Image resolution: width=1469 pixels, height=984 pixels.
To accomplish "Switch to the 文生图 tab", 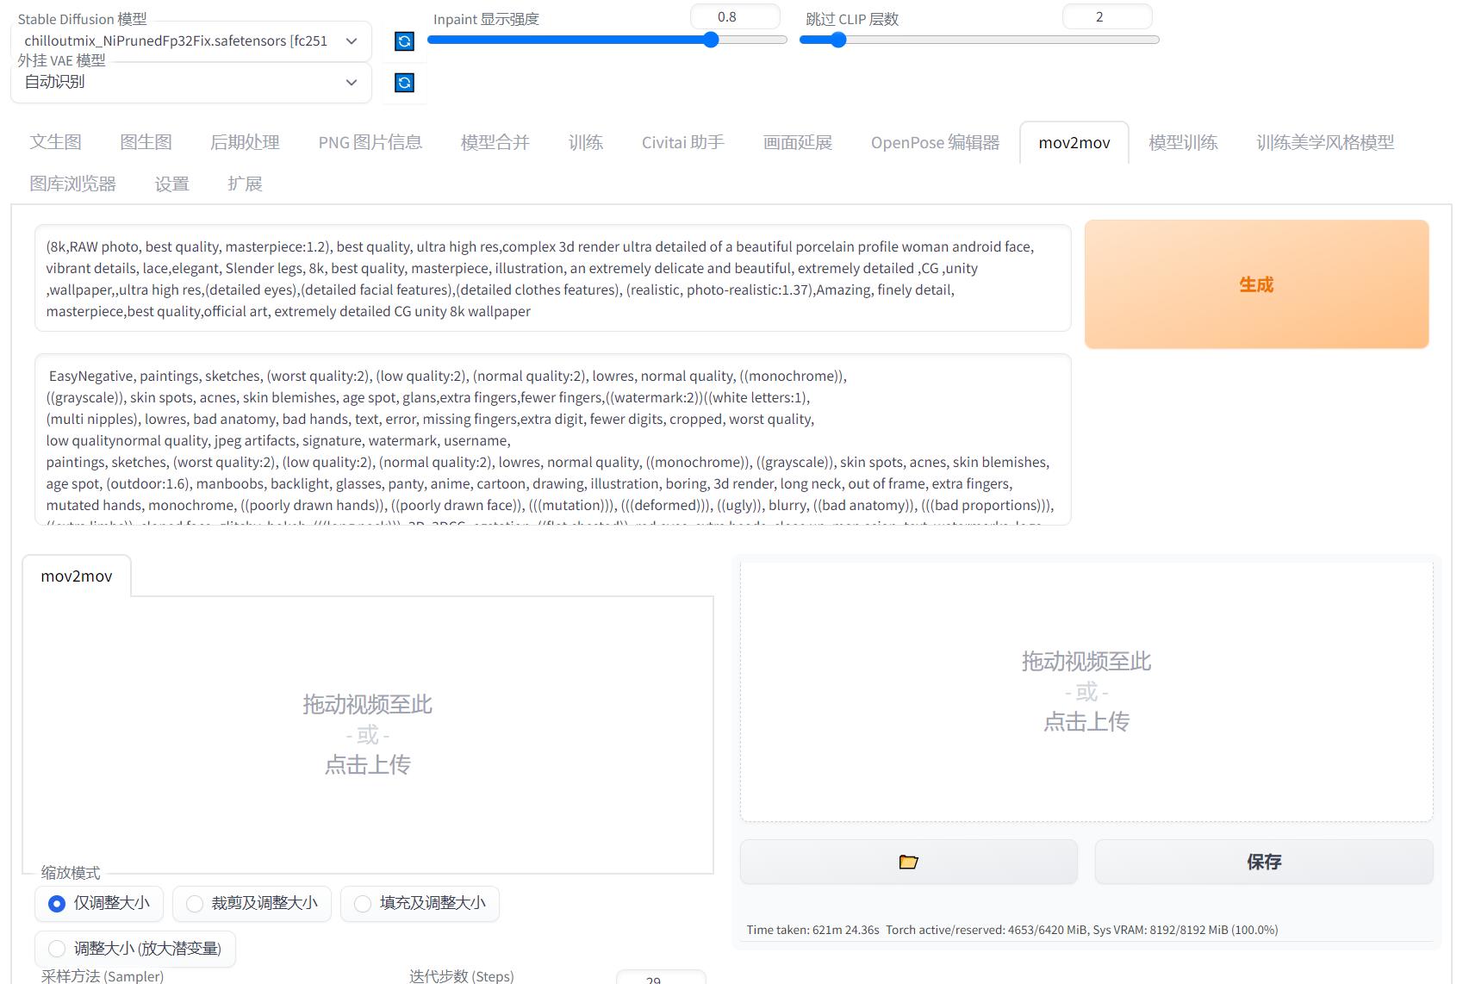I will 56,142.
